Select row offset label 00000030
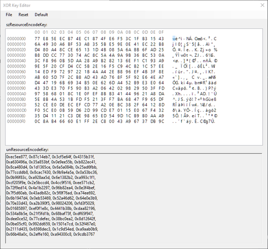The height and width of the screenshot is (249, 268). [x=17, y=55]
